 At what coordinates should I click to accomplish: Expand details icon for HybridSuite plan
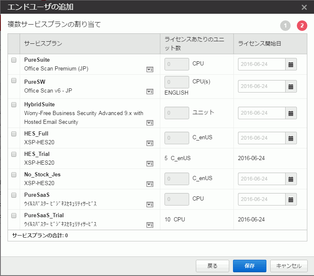point(150,123)
